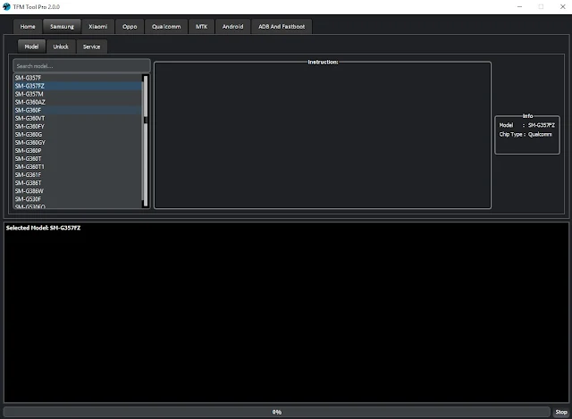
Task: Switch to the Service sub-tab
Action: [x=91, y=46]
